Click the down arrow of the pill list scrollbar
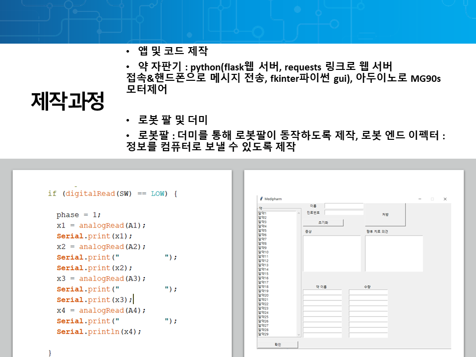The image size is (476, 357). click(298, 335)
